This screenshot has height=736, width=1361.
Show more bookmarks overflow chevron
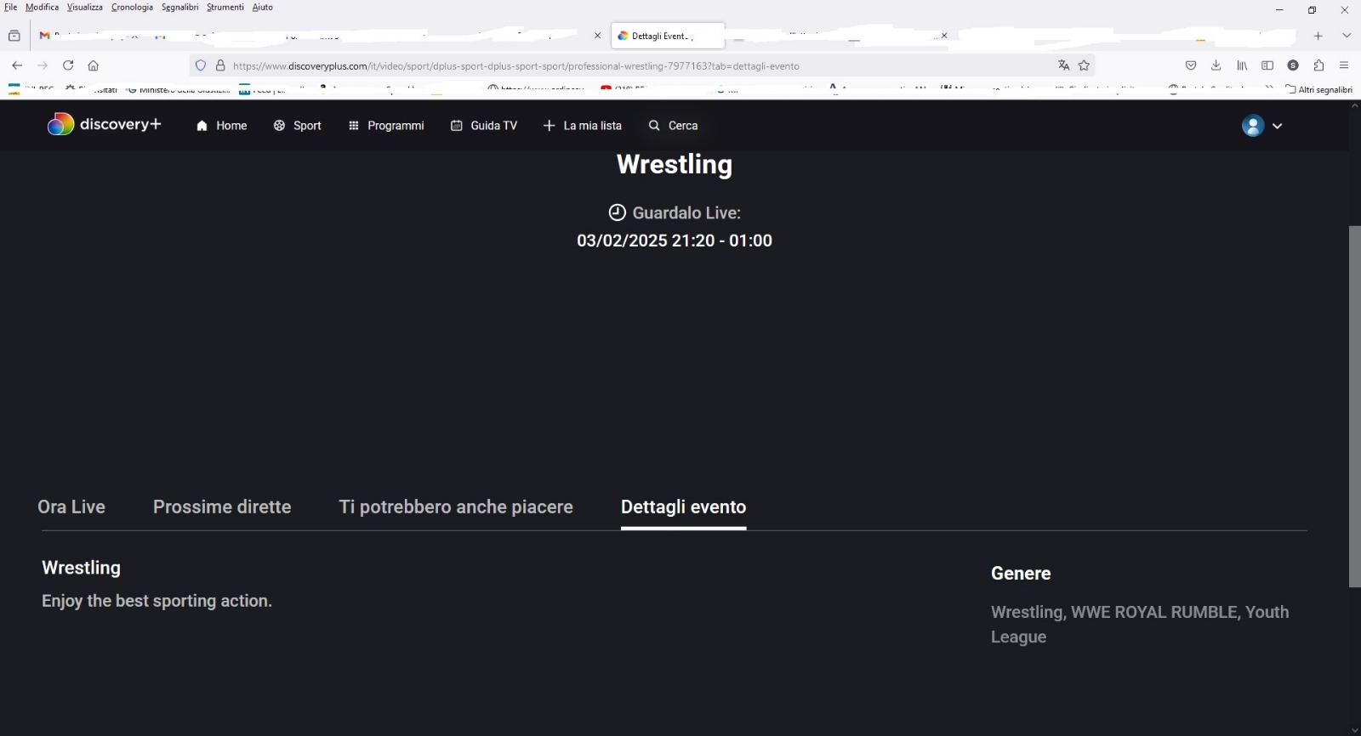pyautogui.click(x=1269, y=88)
